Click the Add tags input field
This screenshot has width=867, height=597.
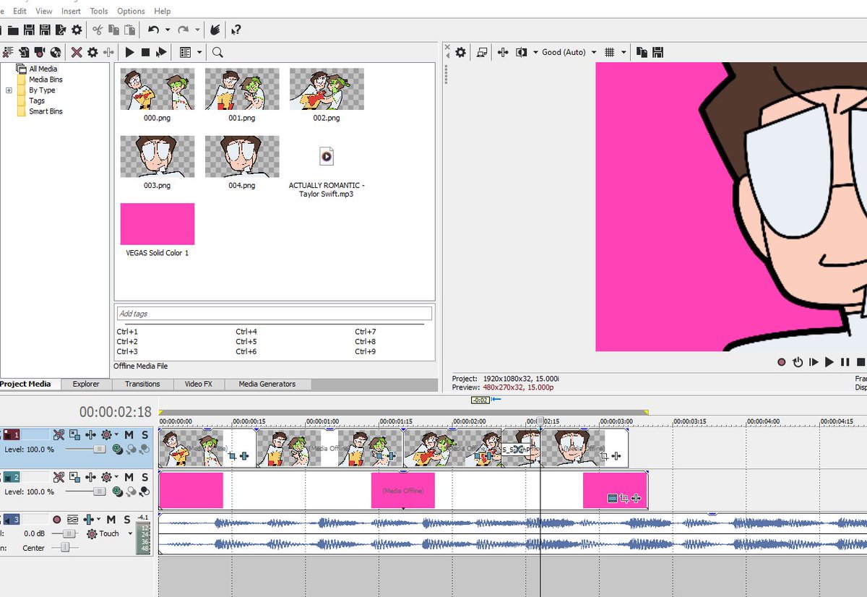pyautogui.click(x=275, y=314)
